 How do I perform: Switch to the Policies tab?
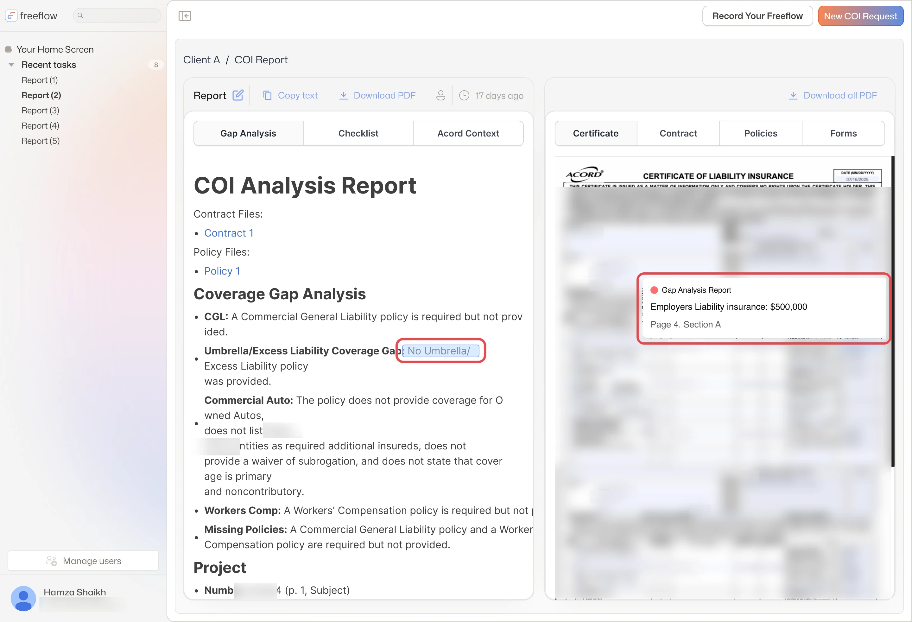pos(761,133)
